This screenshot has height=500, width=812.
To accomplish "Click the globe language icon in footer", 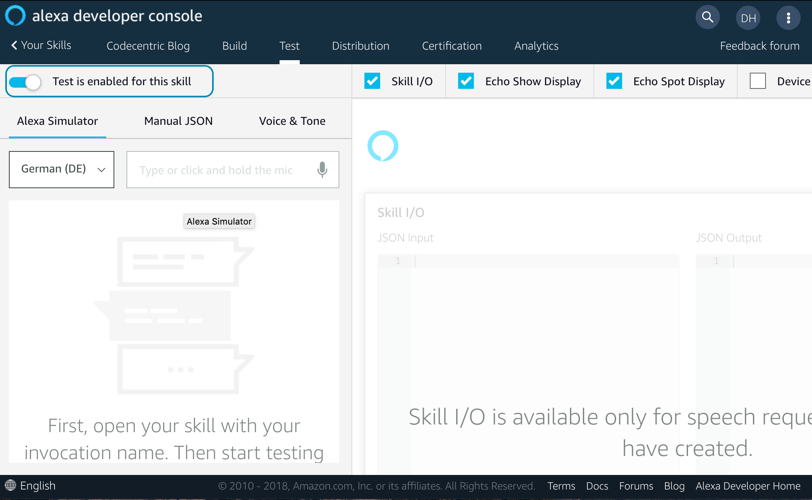I will tap(10, 485).
